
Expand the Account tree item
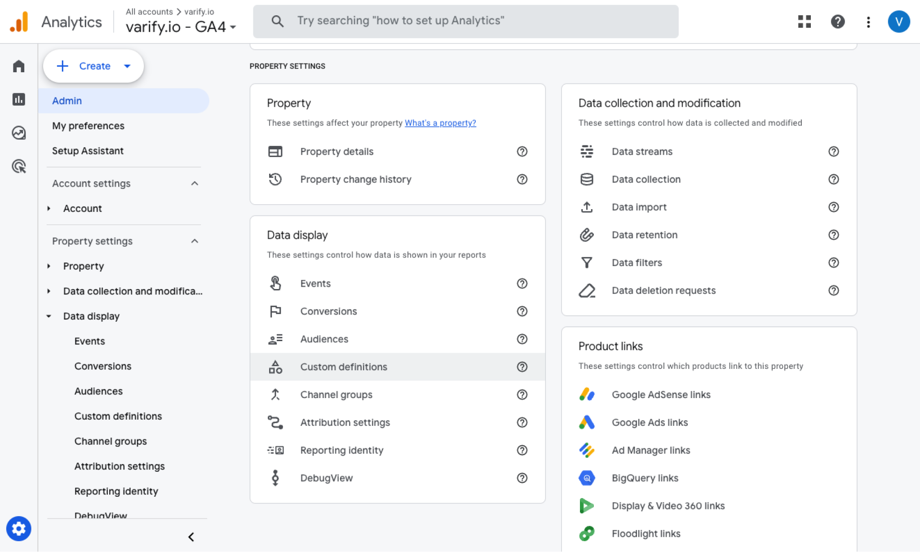coord(49,209)
